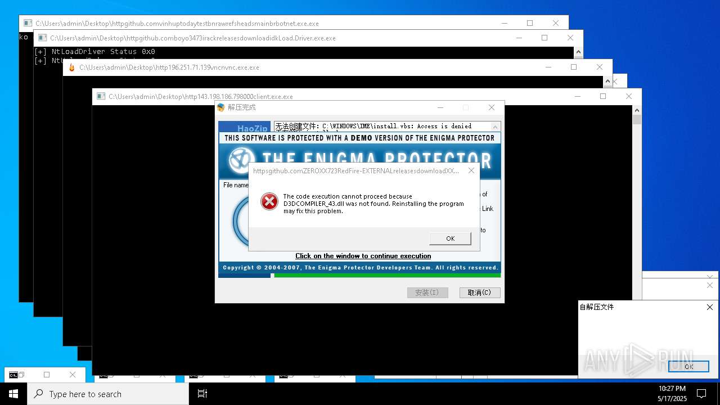Image resolution: width=720 pixels, height=405 pixels.
Task: Maximize the brbotnet.exe console window
Action: click(x=530, y=23)
